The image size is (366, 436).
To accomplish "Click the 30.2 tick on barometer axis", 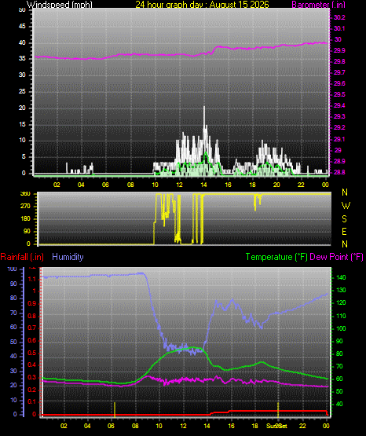I will pyautogui.click(x=339, y=17).
